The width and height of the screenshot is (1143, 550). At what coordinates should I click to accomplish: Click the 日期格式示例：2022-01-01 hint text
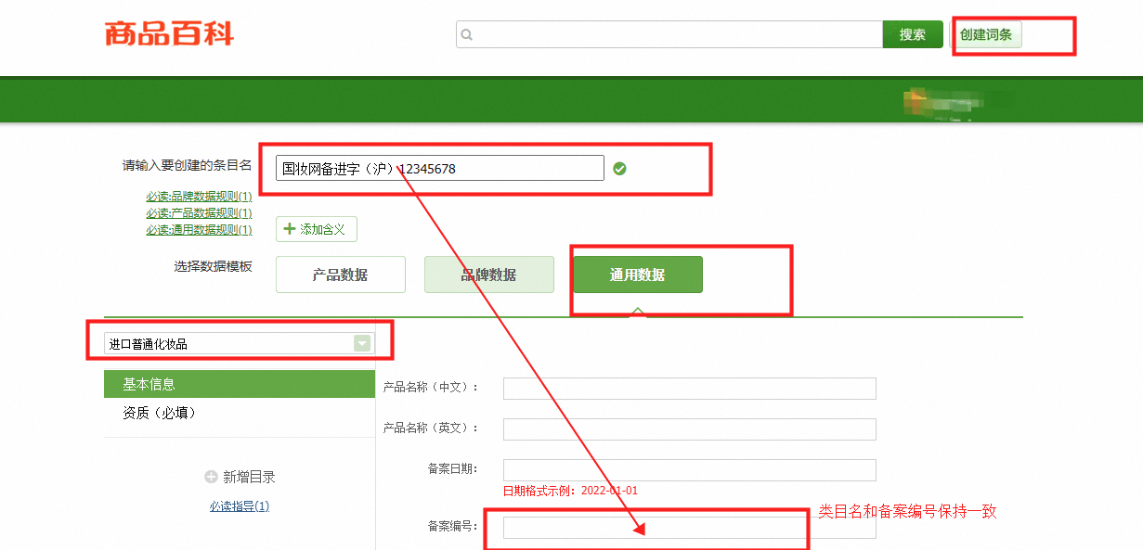point(570,491)
